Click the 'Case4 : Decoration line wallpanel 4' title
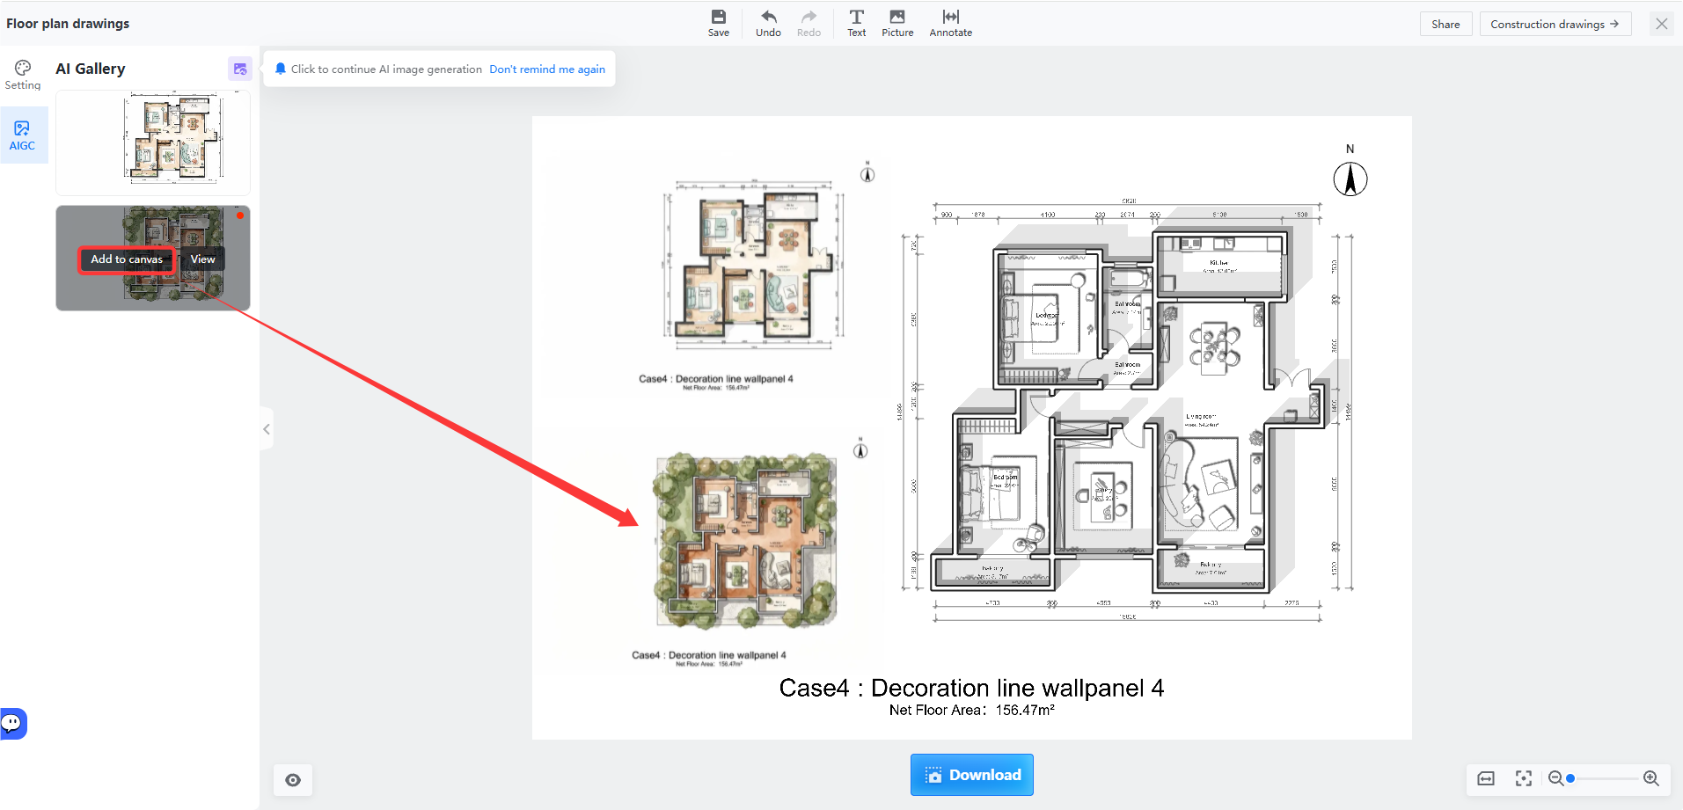The image size is (1683, 810). click(971, 688)
